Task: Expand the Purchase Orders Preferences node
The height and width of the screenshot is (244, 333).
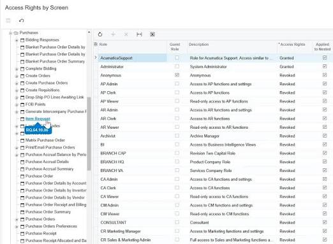Action: point(17,227)
